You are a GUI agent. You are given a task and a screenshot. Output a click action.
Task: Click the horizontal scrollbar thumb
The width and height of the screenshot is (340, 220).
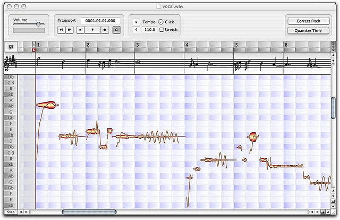[x=89, y=211]
